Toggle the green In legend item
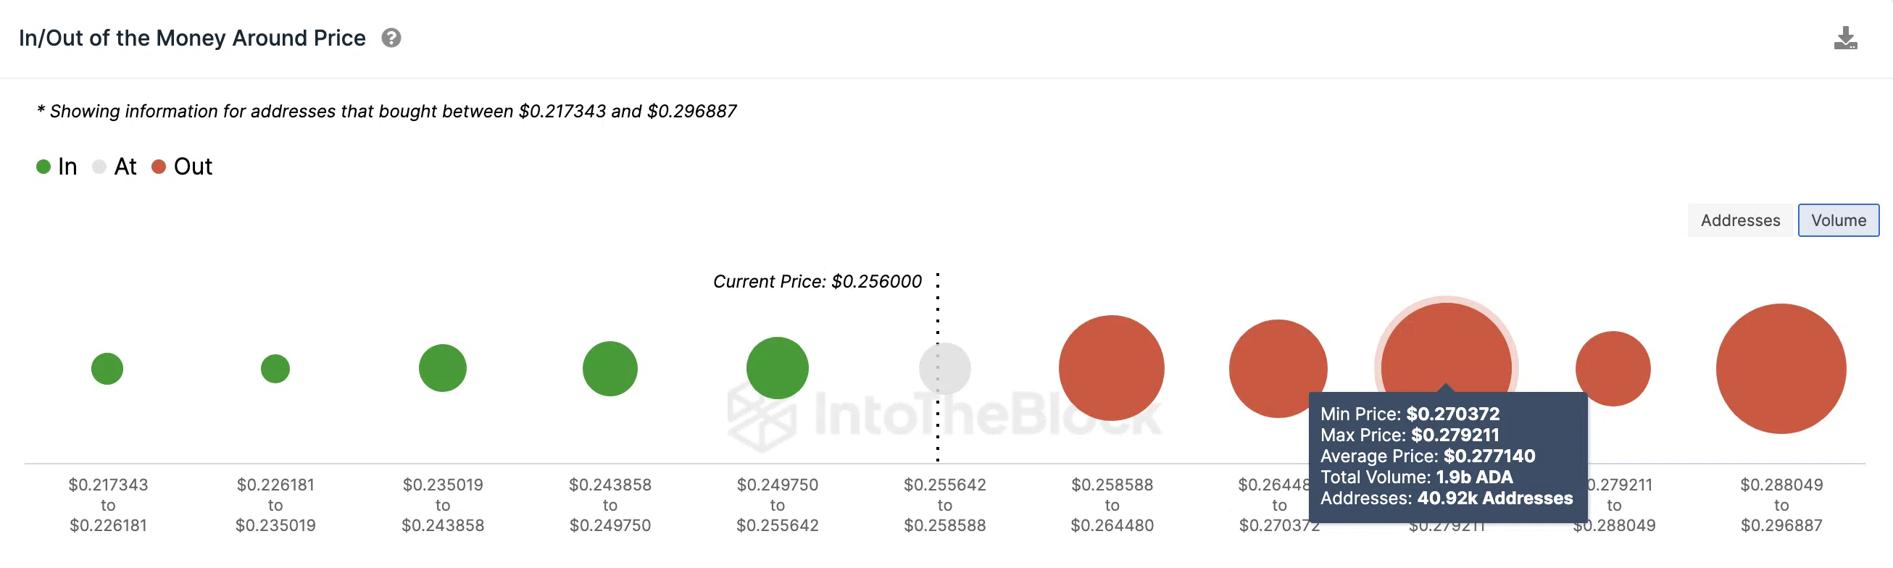This screenshot has width=1893, height=568. pos(57,167)
